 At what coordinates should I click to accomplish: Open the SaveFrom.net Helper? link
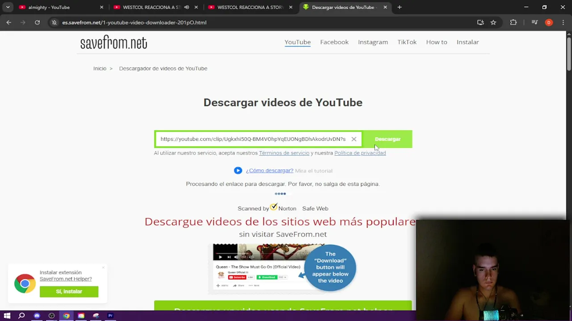point(66,279)
